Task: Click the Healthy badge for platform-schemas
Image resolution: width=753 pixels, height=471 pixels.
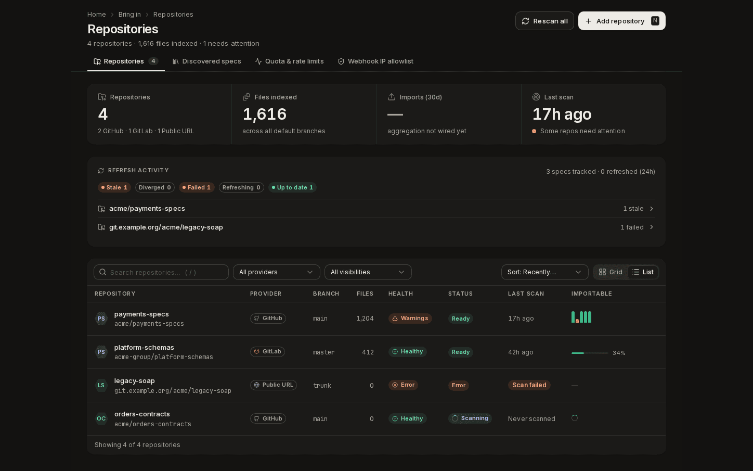Action: [x=408, y=352]
